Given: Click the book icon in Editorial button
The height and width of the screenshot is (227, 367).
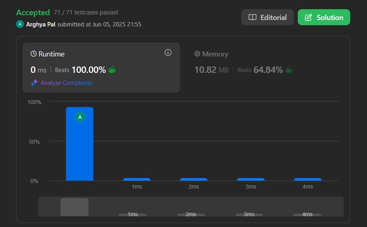Looking at the screenshot, I should tap(252, 17).
